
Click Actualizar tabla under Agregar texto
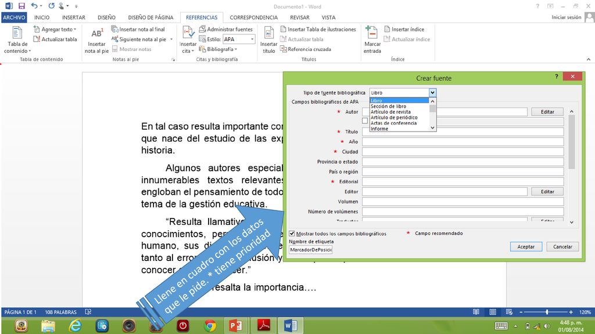pos(55,39)
